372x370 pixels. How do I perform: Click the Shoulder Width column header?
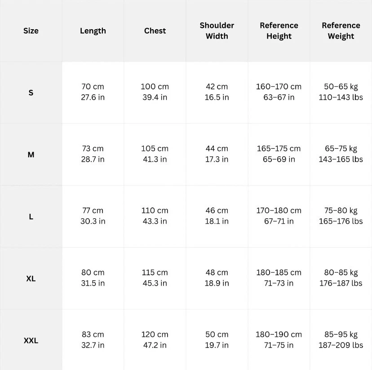(x=217, y=31)
